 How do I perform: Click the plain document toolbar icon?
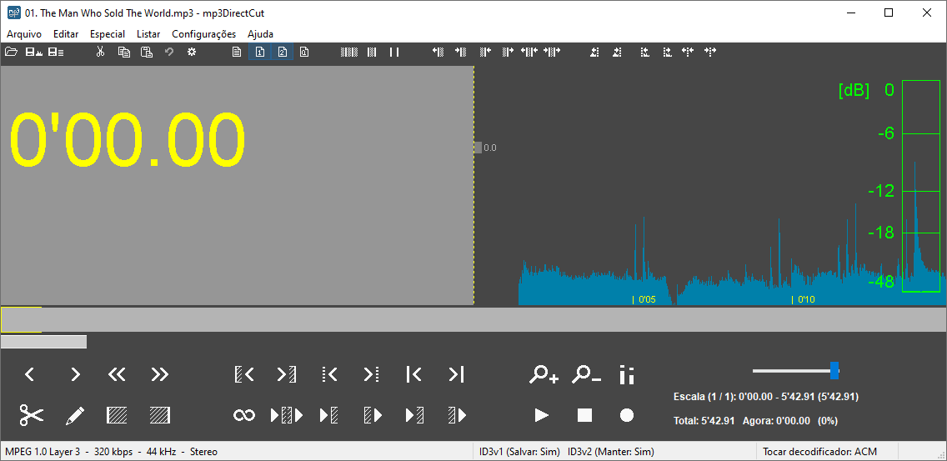point(238,52)
